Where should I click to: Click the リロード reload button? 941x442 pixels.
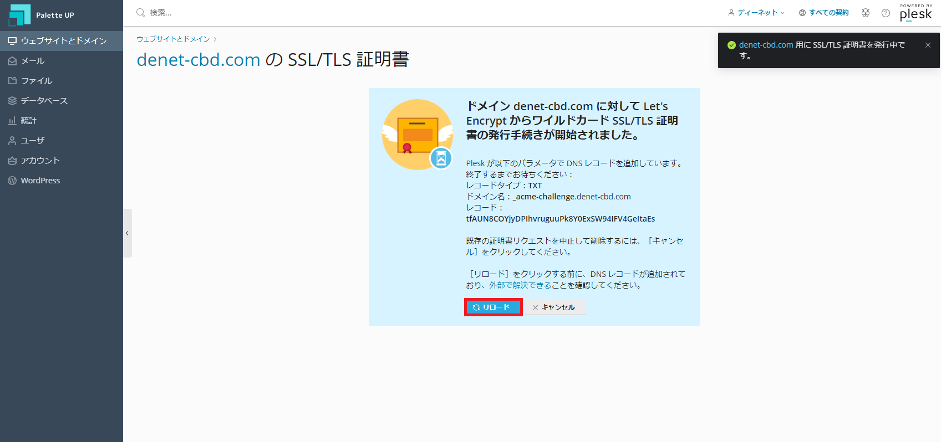pos(493,307)
